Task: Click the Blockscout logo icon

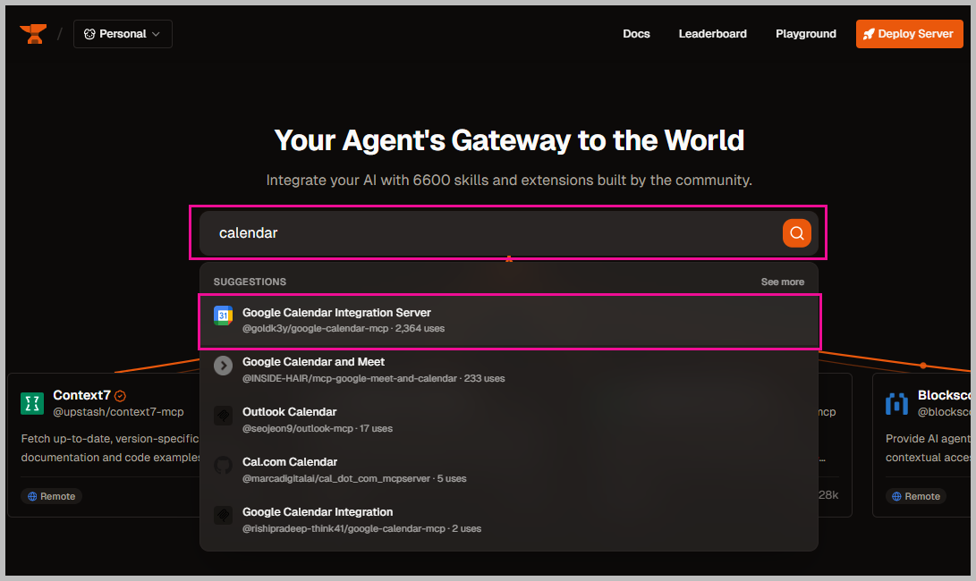Action: click(896, 403)
